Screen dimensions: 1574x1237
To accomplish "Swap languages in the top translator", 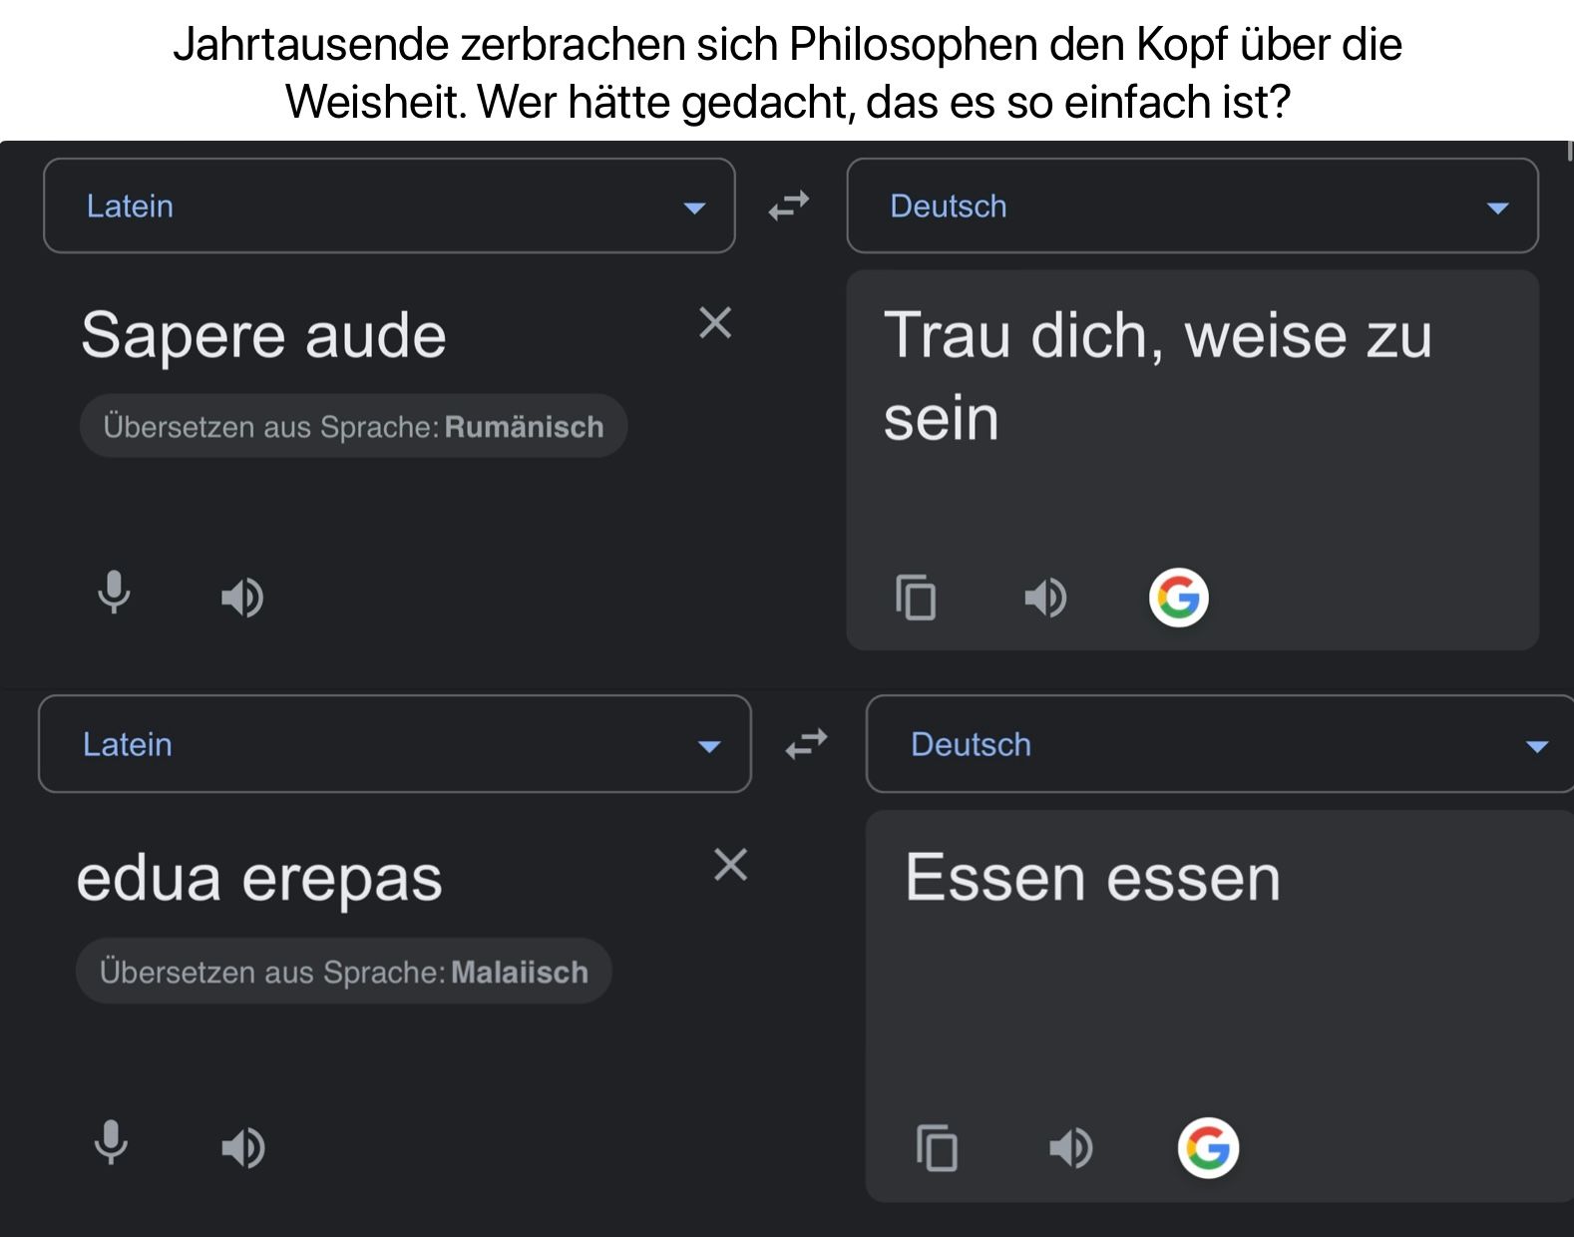I will 789,206.
